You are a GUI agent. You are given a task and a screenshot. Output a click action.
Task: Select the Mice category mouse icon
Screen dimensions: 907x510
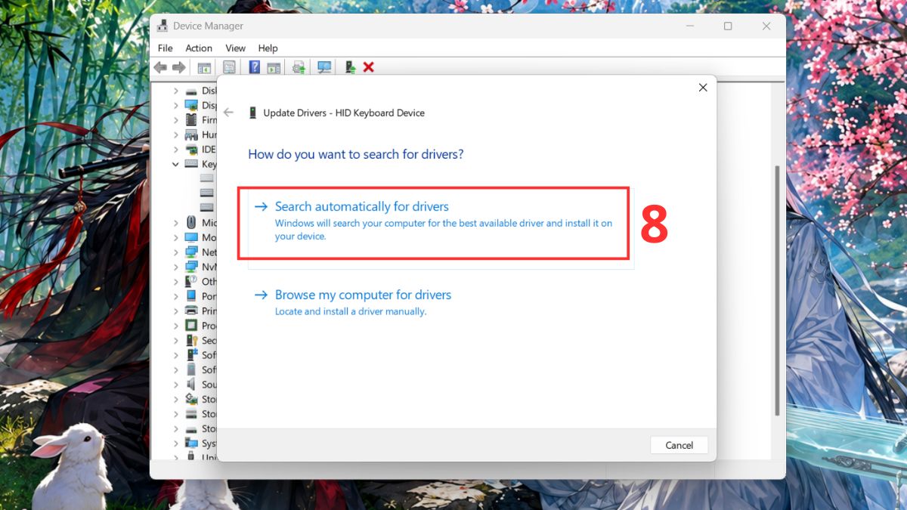pos(191,223)
